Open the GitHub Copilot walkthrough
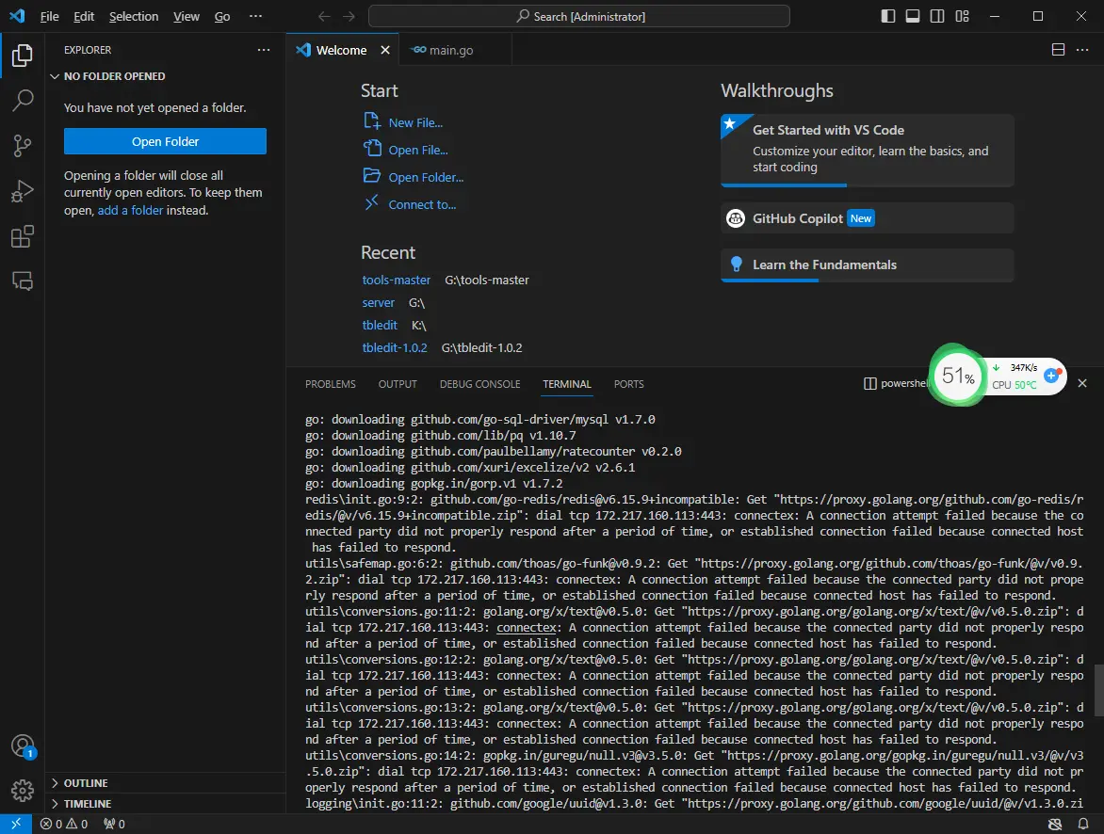Viewport: 1104px width, 834px height. coord(868,218)
